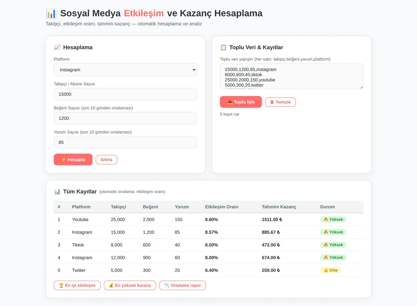Click the Etkileşim Oranı column header
The height and width of the screenshot is (306, 417).
tap(222, 207)
